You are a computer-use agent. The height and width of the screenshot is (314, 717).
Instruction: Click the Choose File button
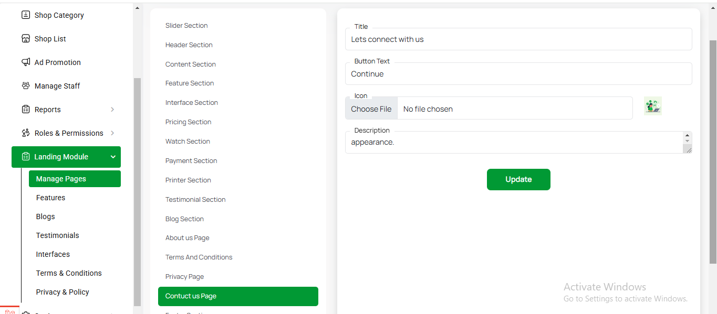pos(371,109)
